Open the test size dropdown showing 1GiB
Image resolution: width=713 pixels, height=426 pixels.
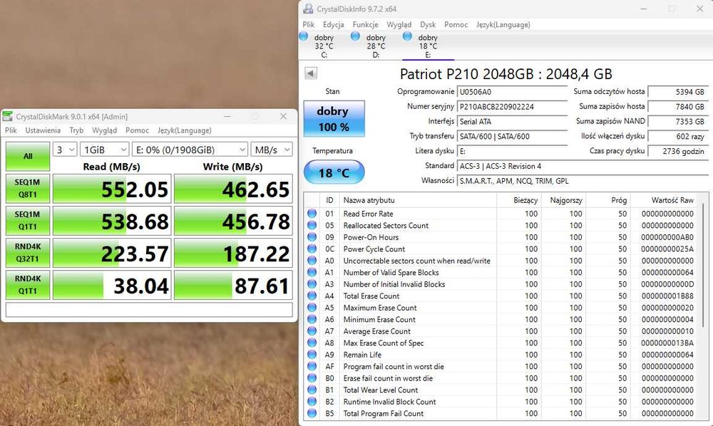pyautogui.click(x=105, y=150)
